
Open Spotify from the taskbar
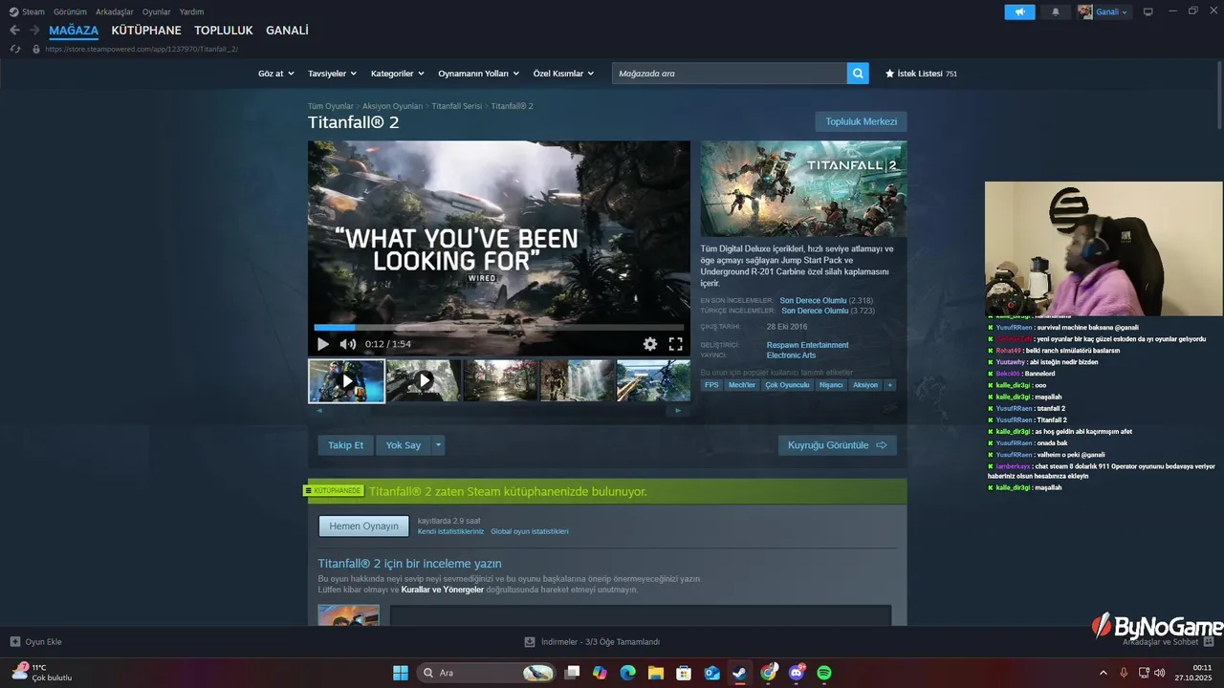pos(824,673)
